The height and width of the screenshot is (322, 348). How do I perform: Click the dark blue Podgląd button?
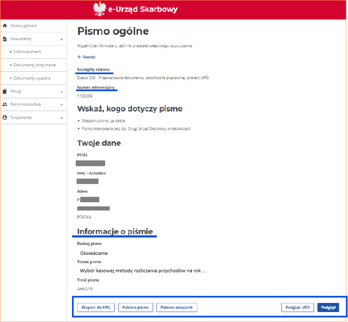click(328, 307)
